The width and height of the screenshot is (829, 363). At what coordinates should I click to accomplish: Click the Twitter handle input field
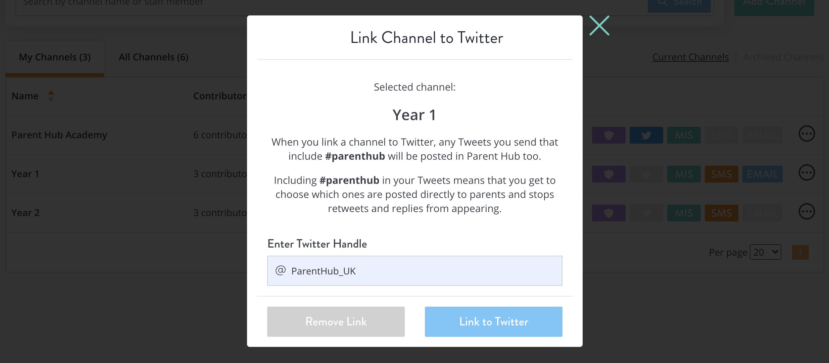tap(414, 271)
